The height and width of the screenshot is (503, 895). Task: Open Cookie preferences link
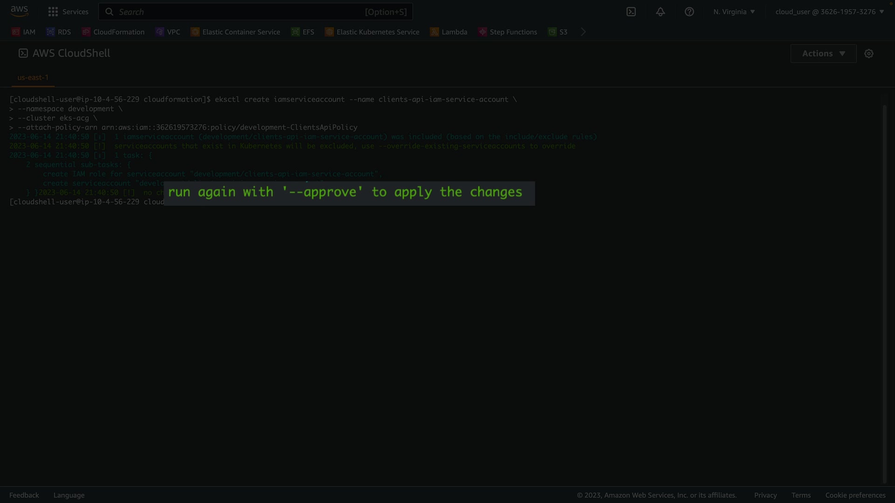coord(855,495)
